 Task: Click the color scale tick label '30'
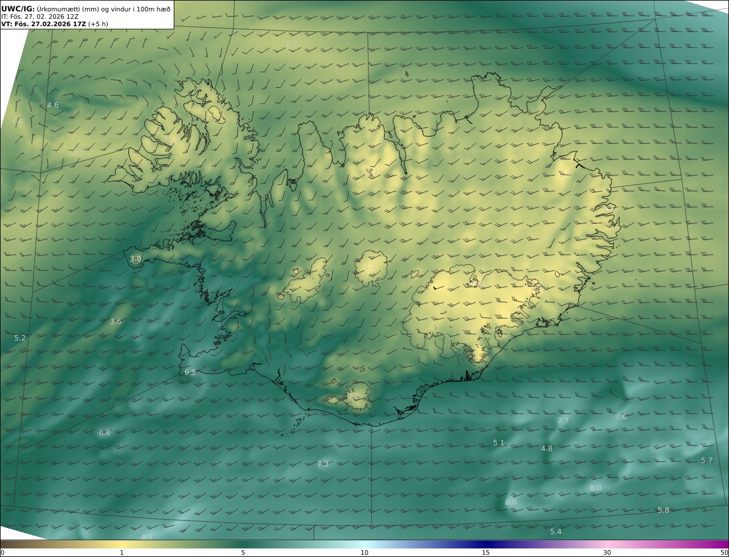pos(607,552)
